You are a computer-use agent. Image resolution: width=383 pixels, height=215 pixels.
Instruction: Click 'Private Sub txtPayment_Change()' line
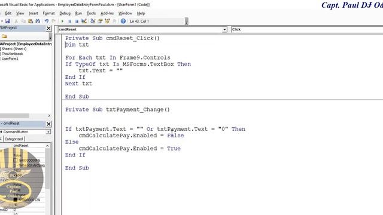point(117,110)
